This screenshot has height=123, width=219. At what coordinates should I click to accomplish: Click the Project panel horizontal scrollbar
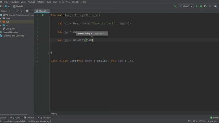coord(14,114)
